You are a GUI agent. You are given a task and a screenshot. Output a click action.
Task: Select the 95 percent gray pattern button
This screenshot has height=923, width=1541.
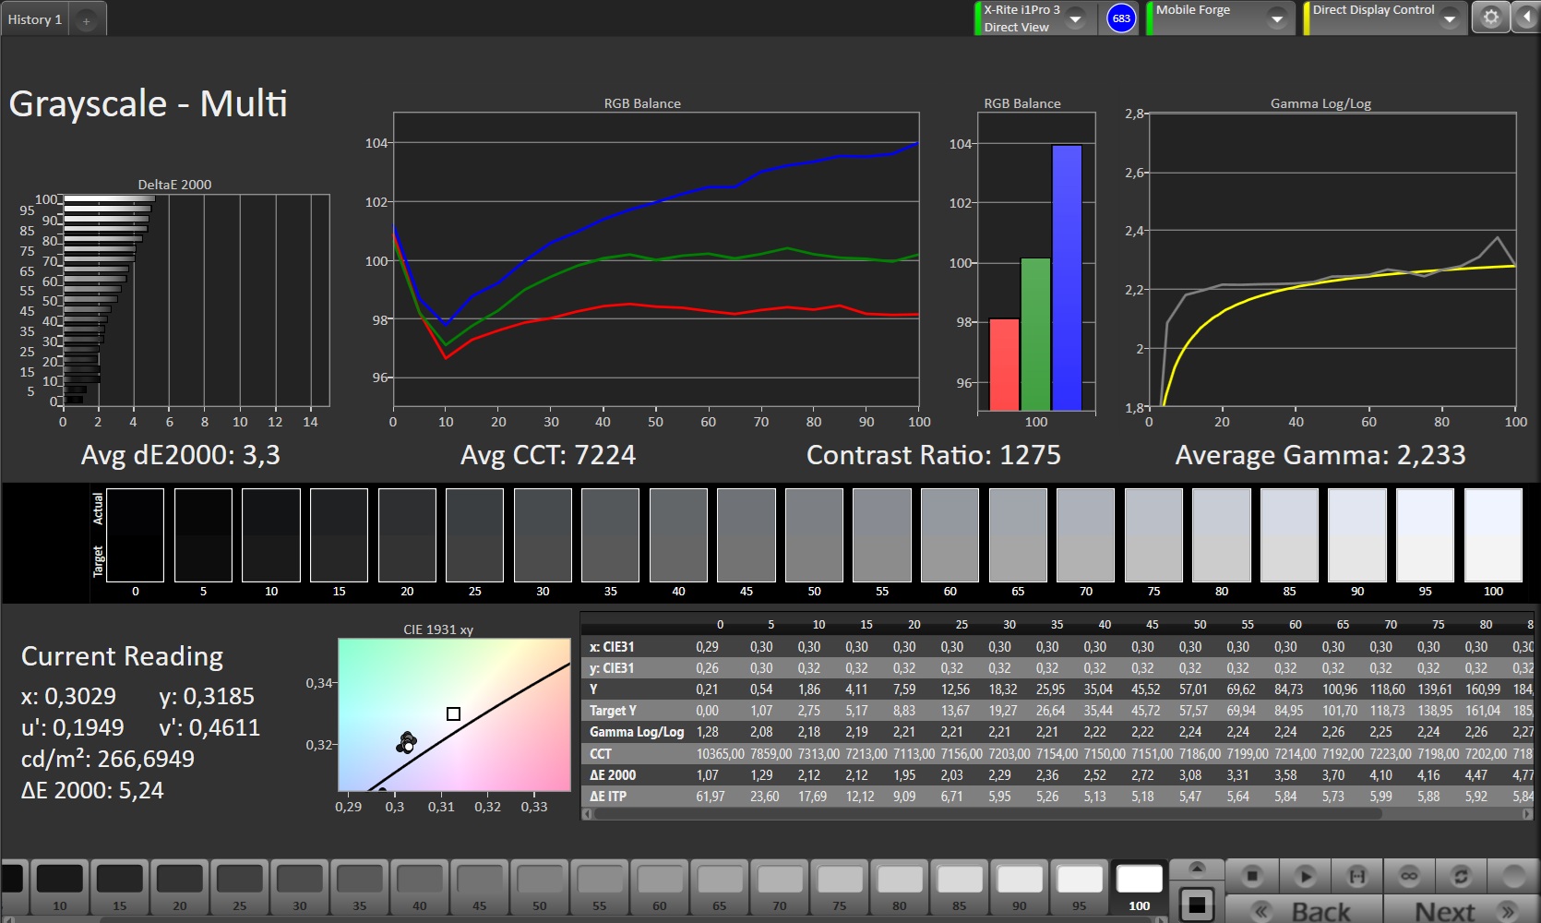(x=1080, y=888)
